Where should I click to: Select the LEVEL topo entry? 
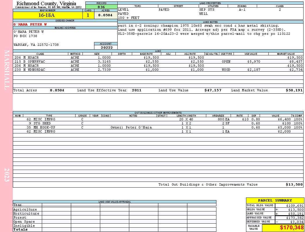coord(123,10)
